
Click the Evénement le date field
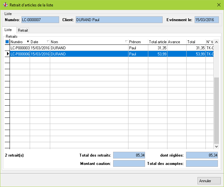206,20
